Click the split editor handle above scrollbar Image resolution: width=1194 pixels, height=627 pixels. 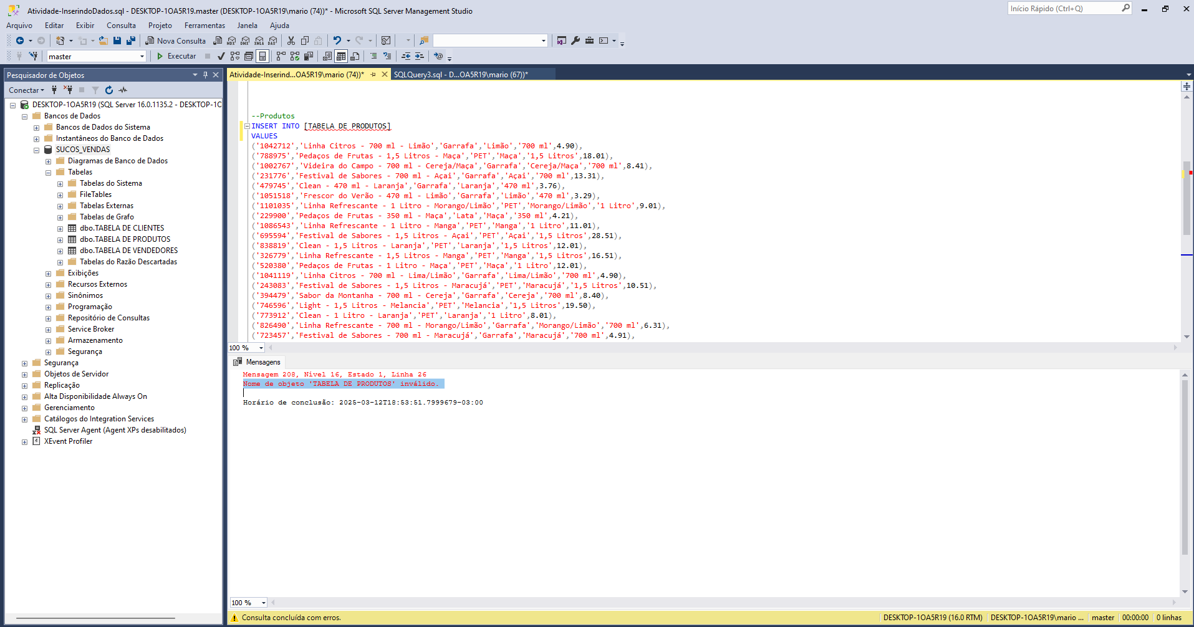1187,87
